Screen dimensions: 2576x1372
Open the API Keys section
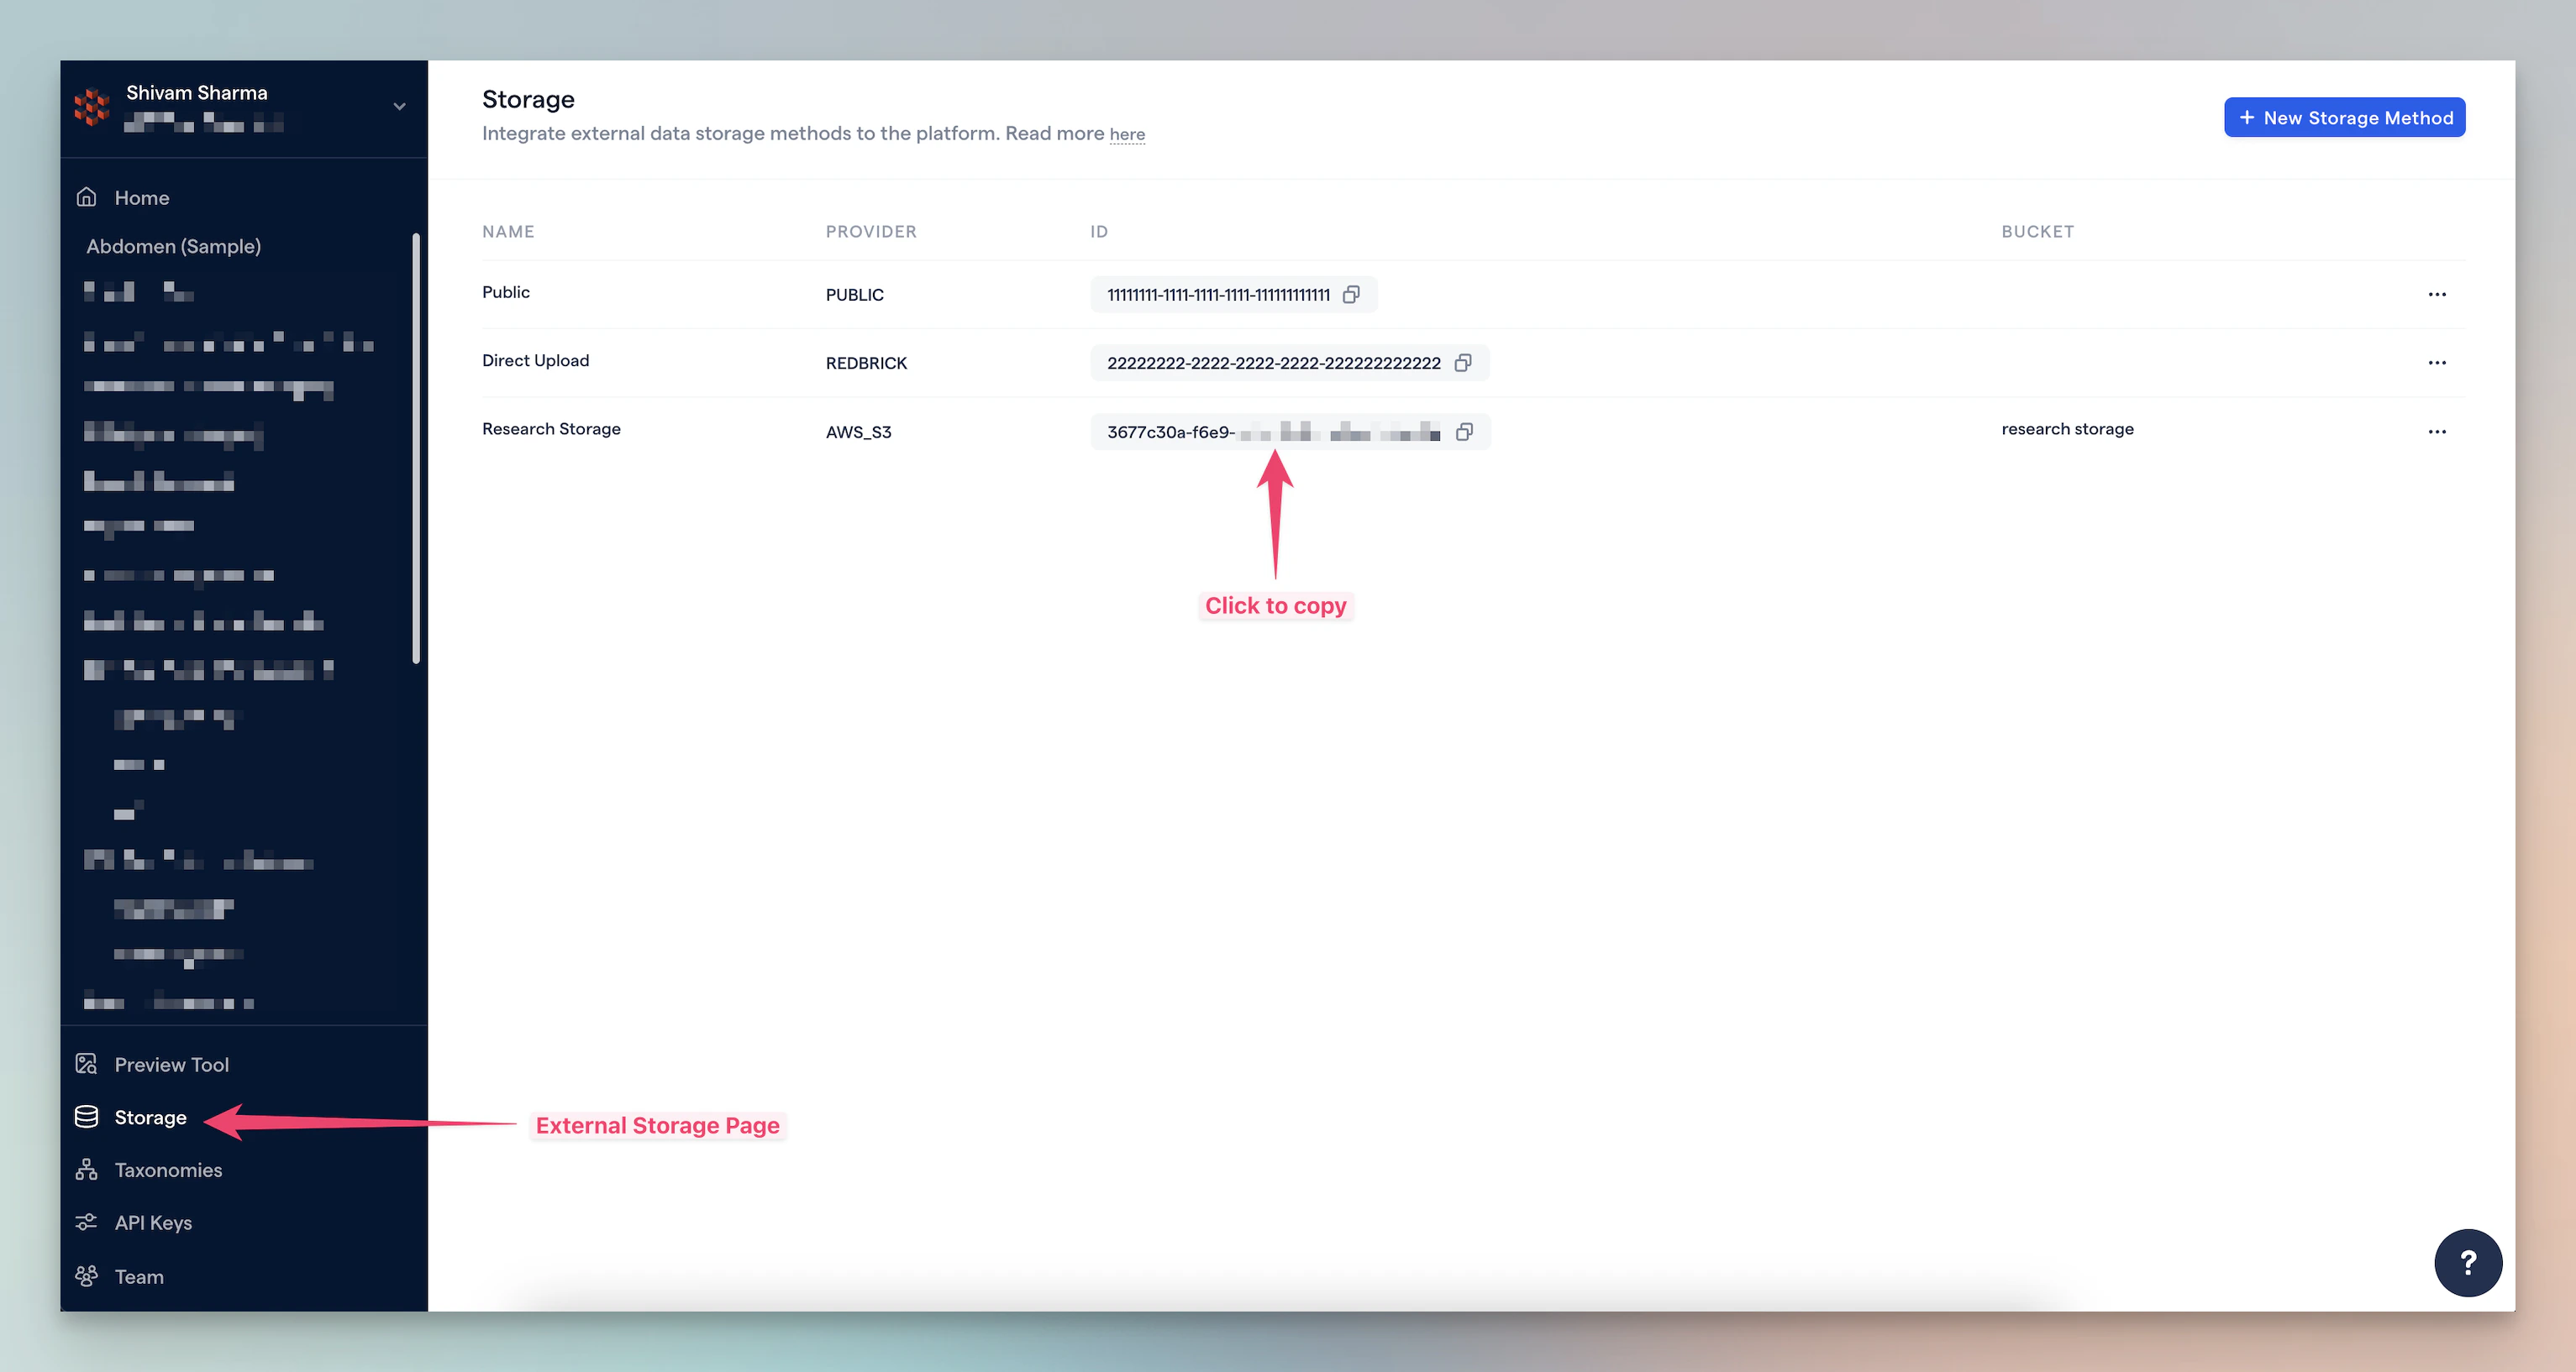coord(153,1222)
